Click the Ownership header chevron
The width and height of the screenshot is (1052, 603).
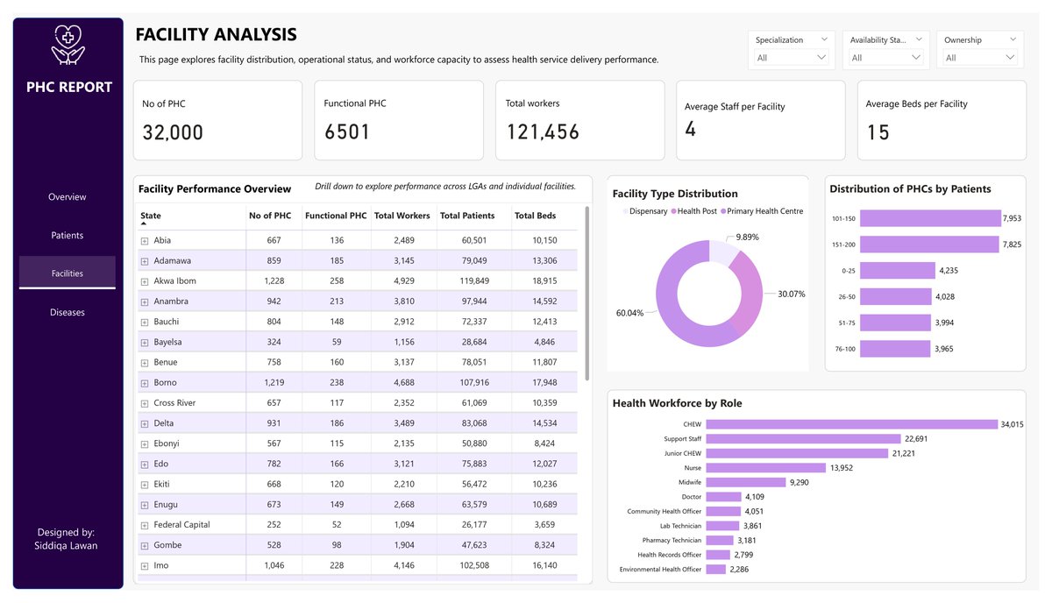coord(1013,39)
